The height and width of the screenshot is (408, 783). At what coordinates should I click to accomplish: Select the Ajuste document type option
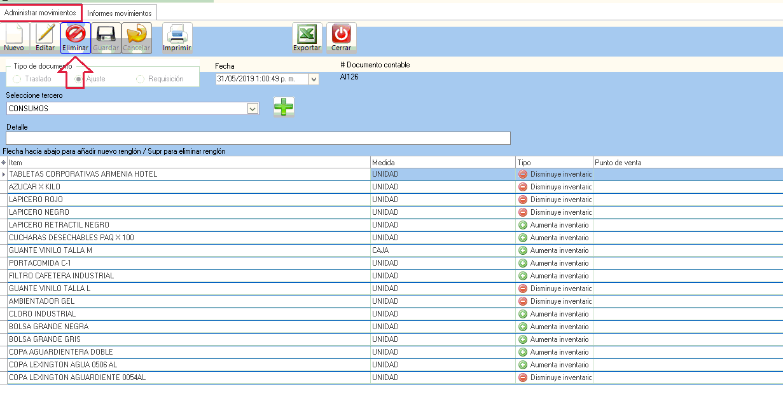(79, 79)
